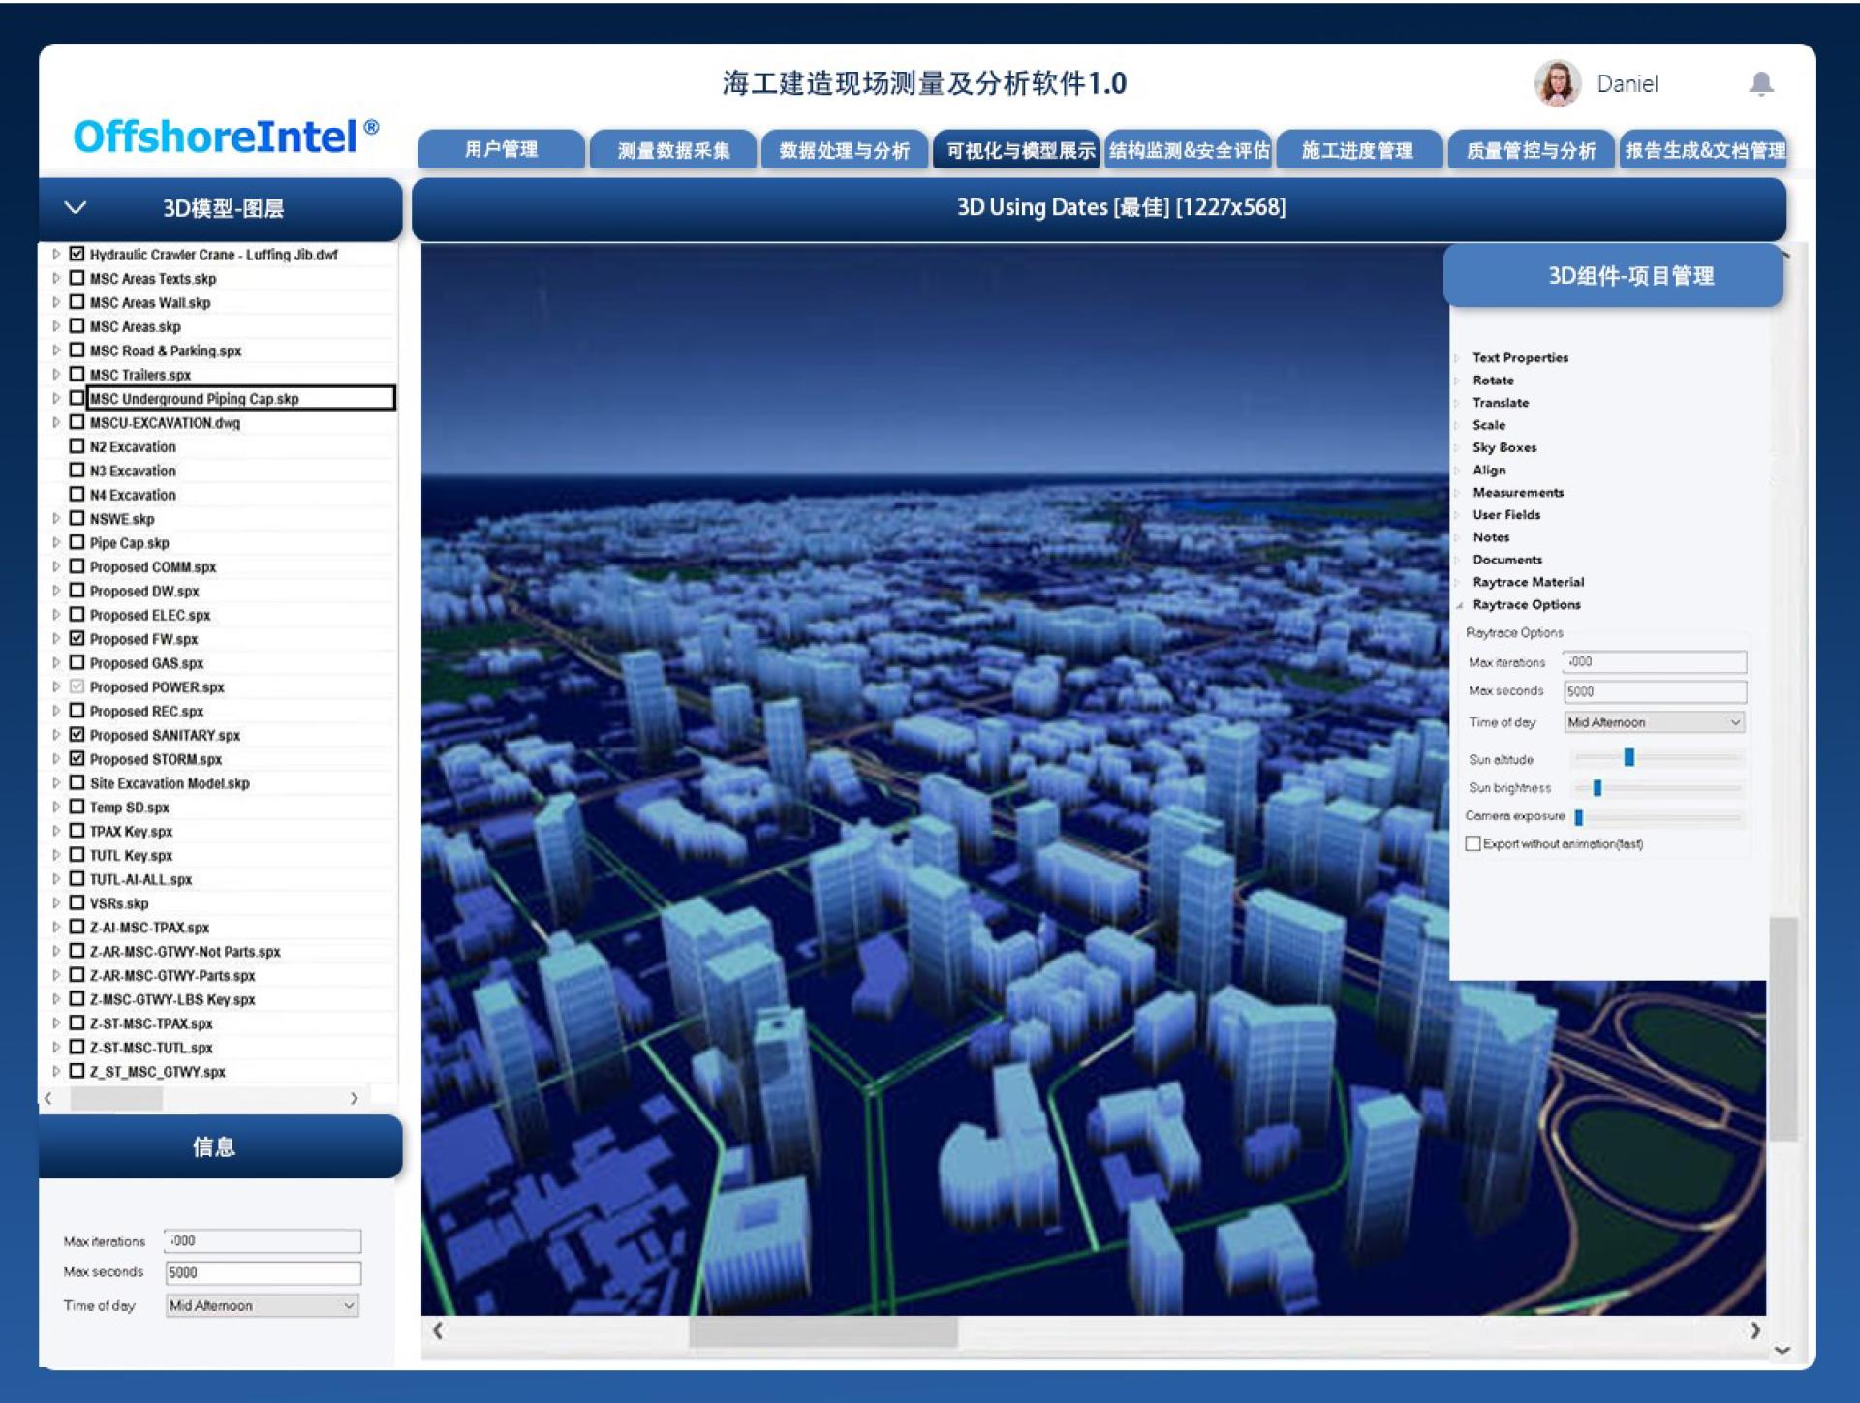Check the VSRs.skp layer
This screenshot has height=1403, width=1860.
click(x=77, y=902)
